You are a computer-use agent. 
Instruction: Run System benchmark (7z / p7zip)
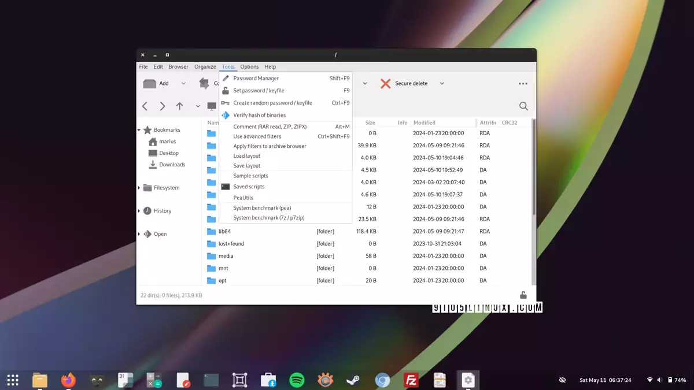(x=286, y=218)
